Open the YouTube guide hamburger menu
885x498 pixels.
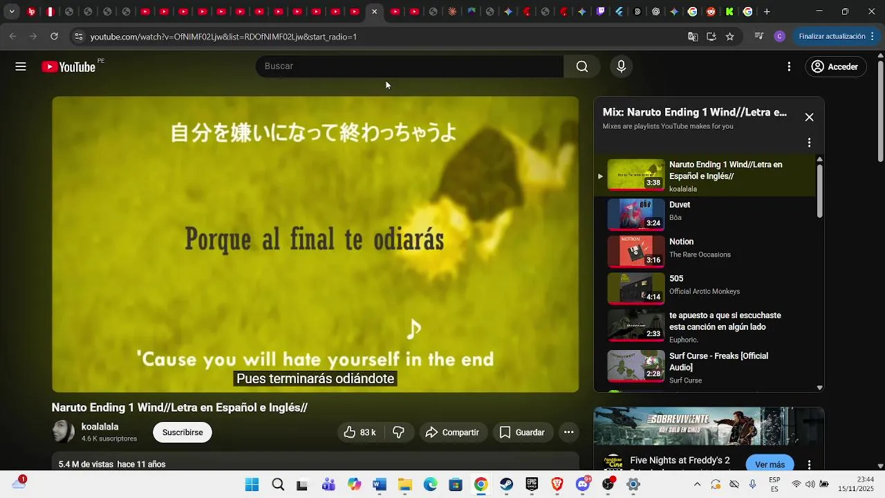[x=21, y=66]
